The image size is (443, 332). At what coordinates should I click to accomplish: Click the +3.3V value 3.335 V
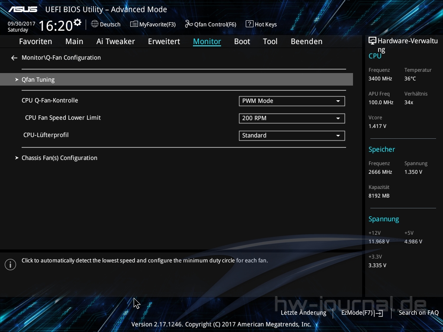(377, 265)
